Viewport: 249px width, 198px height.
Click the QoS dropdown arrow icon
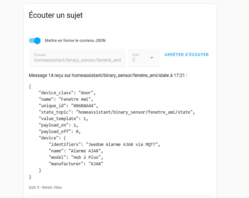point(152,58)
